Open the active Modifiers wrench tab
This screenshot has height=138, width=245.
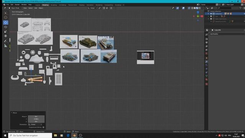[207, 62]
